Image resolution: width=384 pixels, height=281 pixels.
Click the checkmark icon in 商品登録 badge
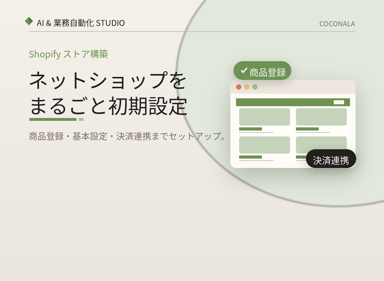244,70
